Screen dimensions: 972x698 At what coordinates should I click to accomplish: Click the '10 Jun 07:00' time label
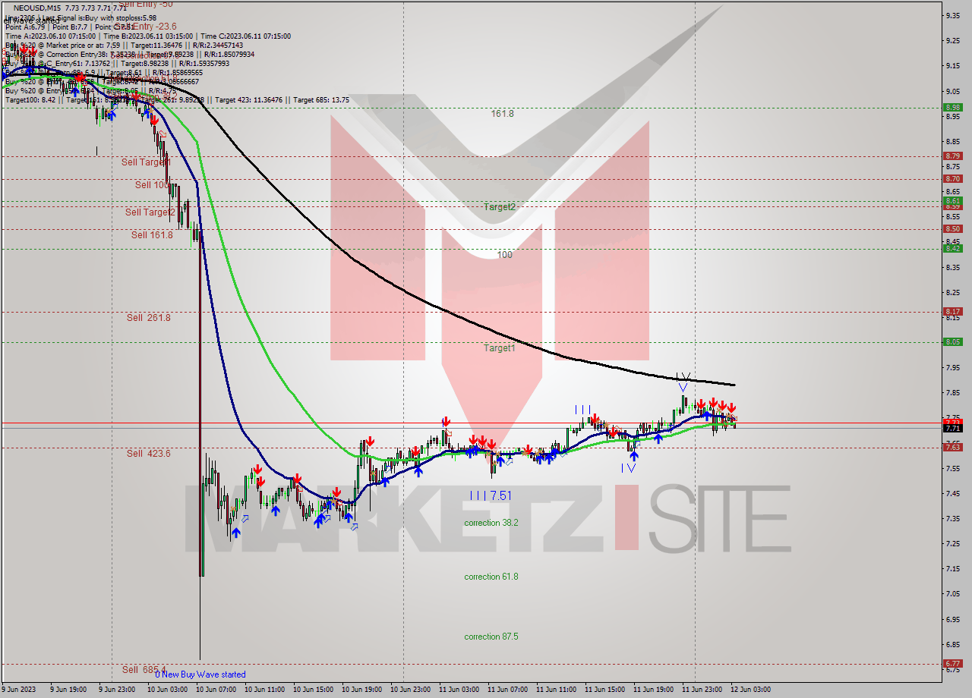(216, 690)
